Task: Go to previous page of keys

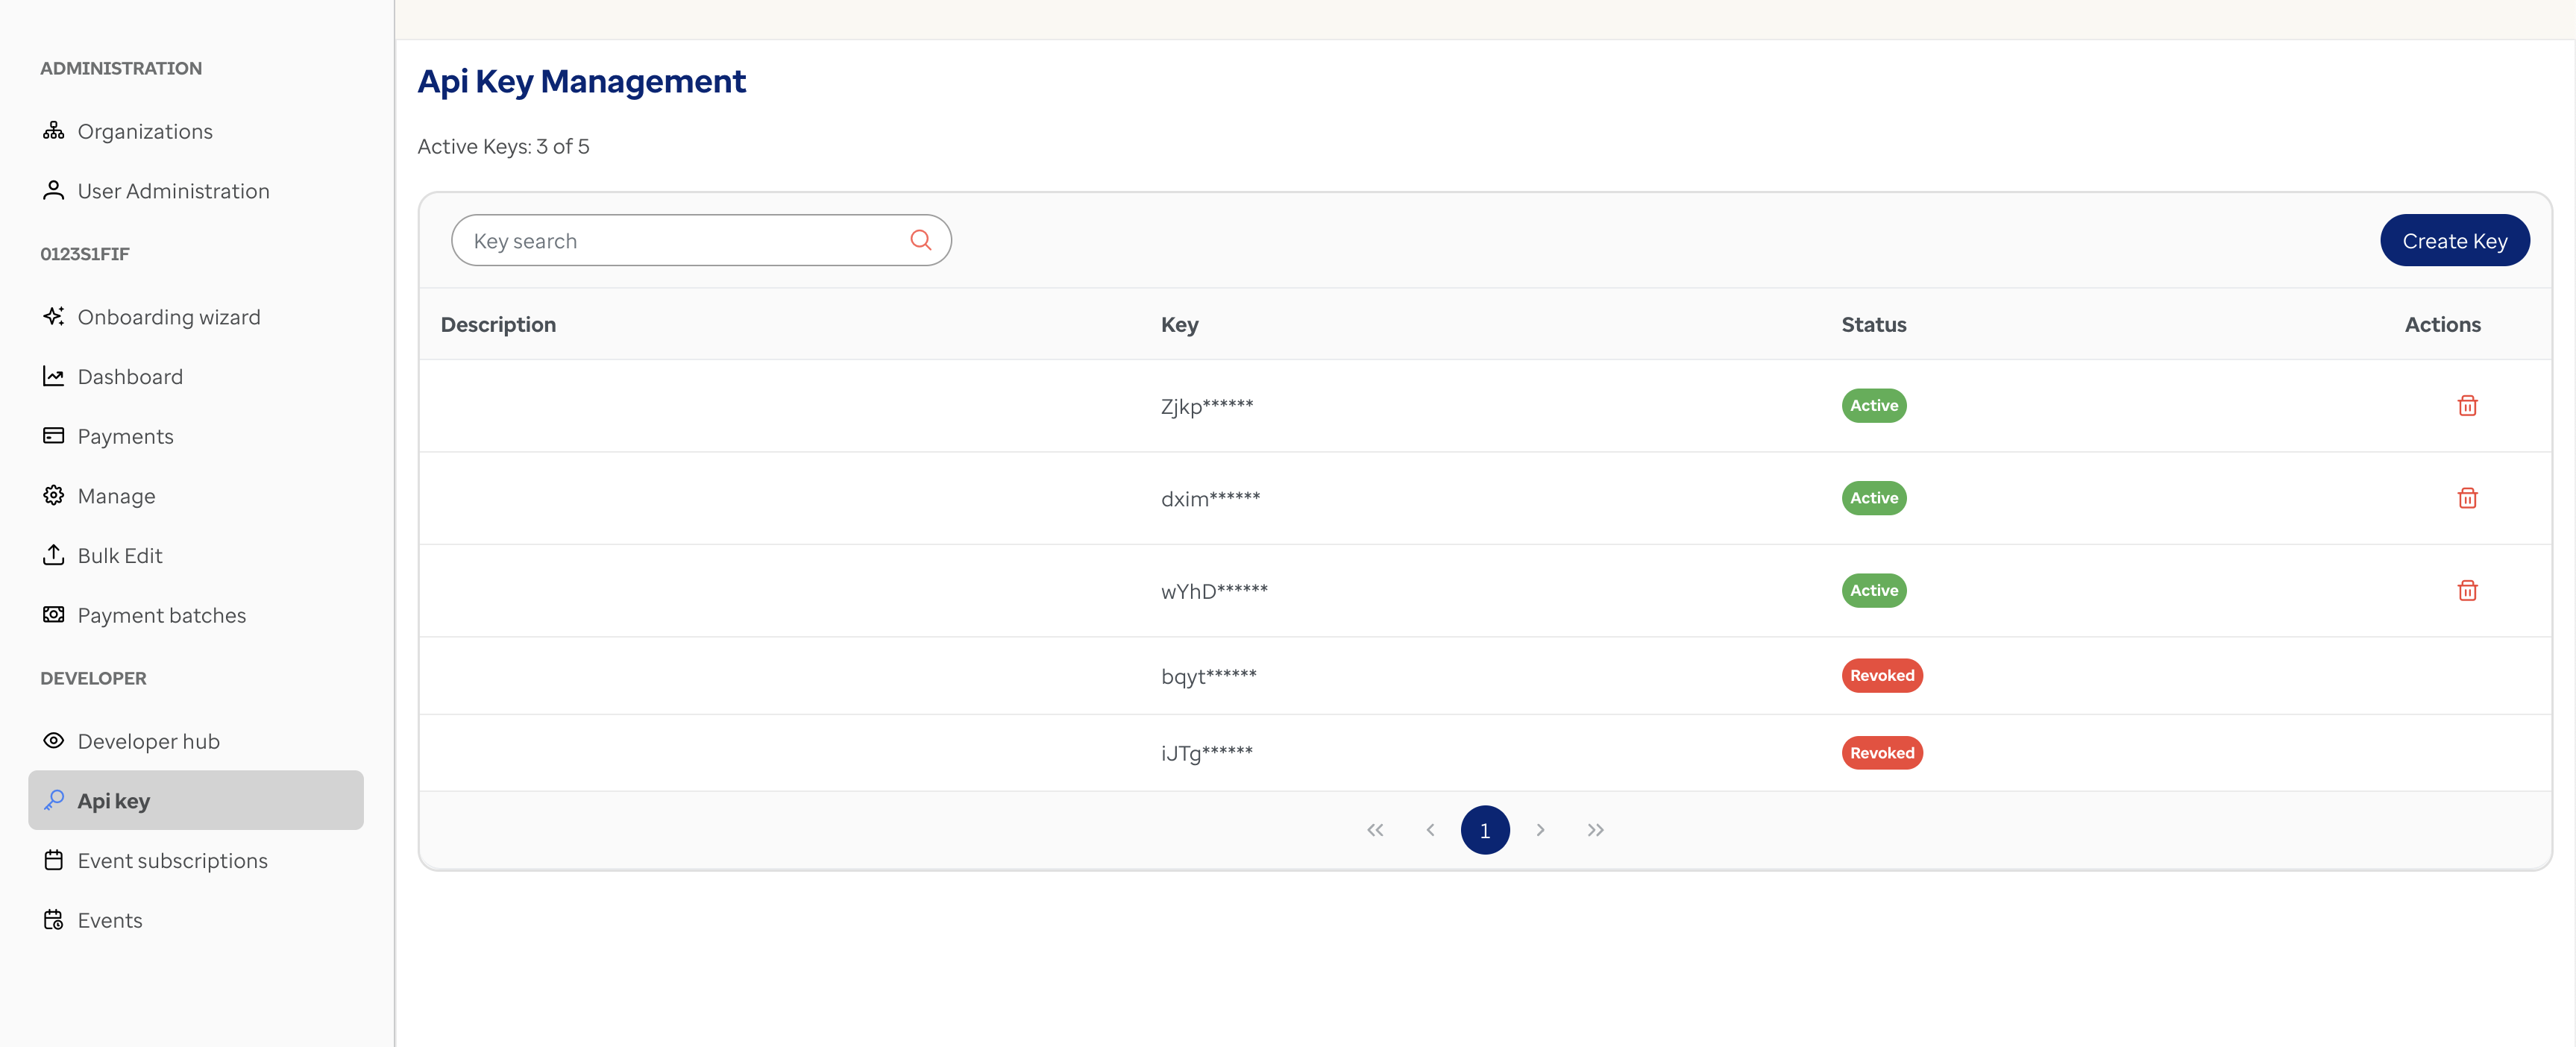Action: tap(1430, 830)
